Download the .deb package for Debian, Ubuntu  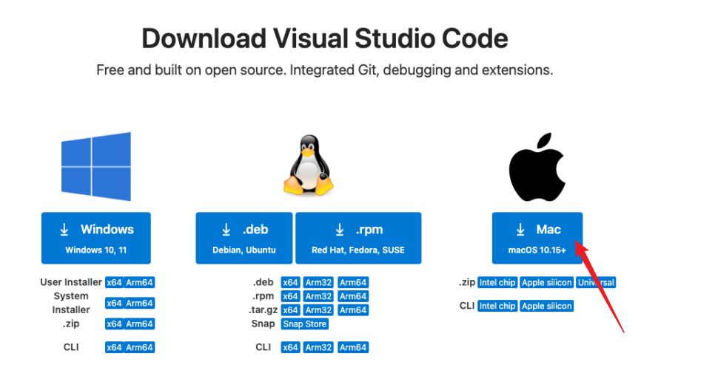coord(244,238)
